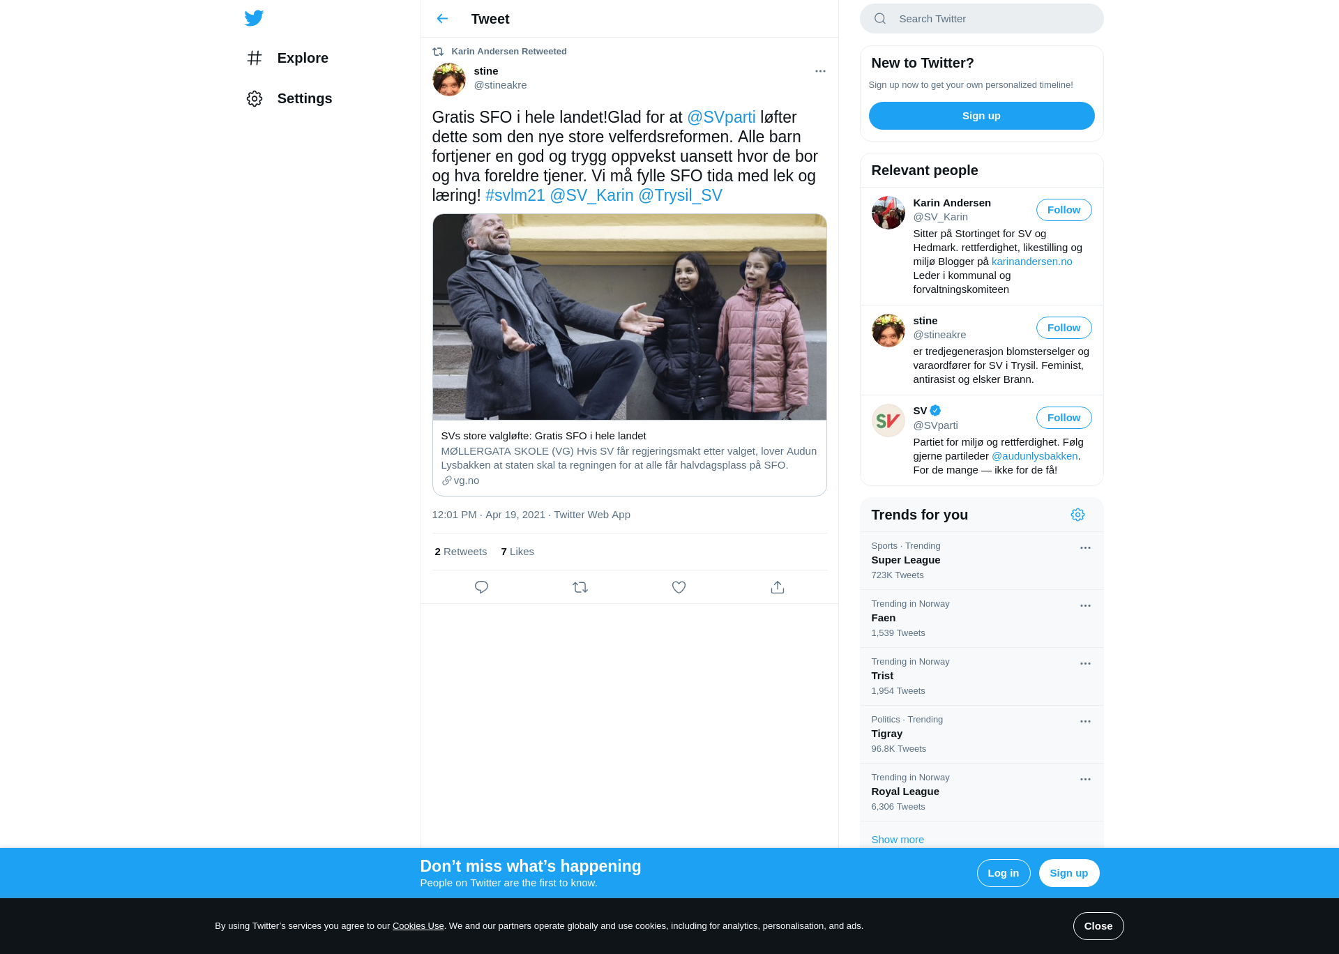
Task: Open Trist trend
Action: point(982,676)
